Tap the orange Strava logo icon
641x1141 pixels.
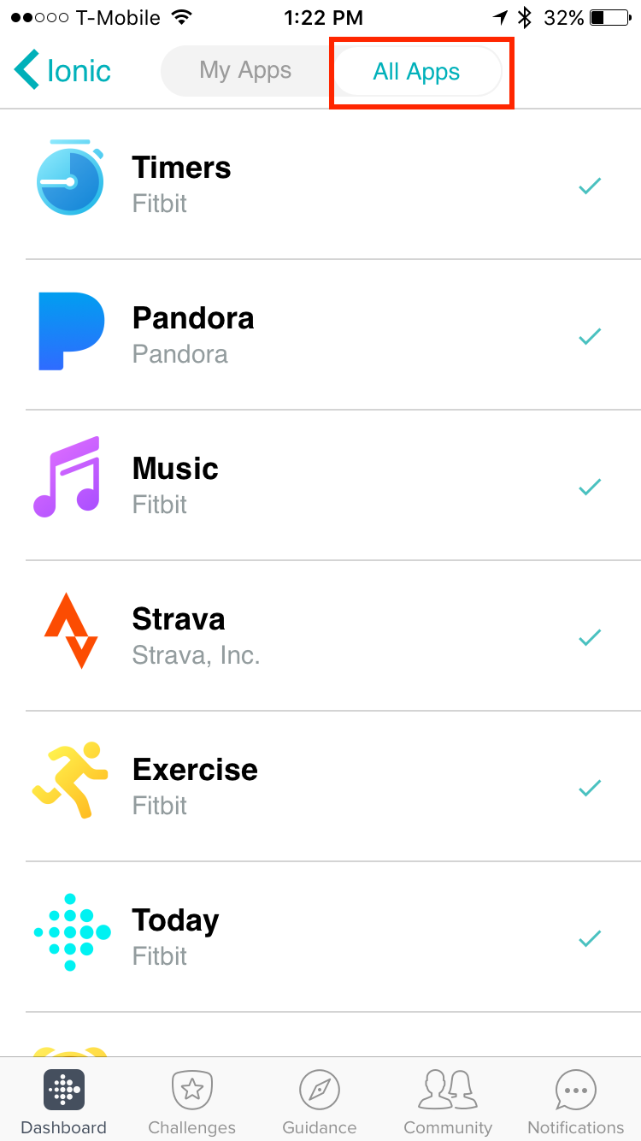71,631
